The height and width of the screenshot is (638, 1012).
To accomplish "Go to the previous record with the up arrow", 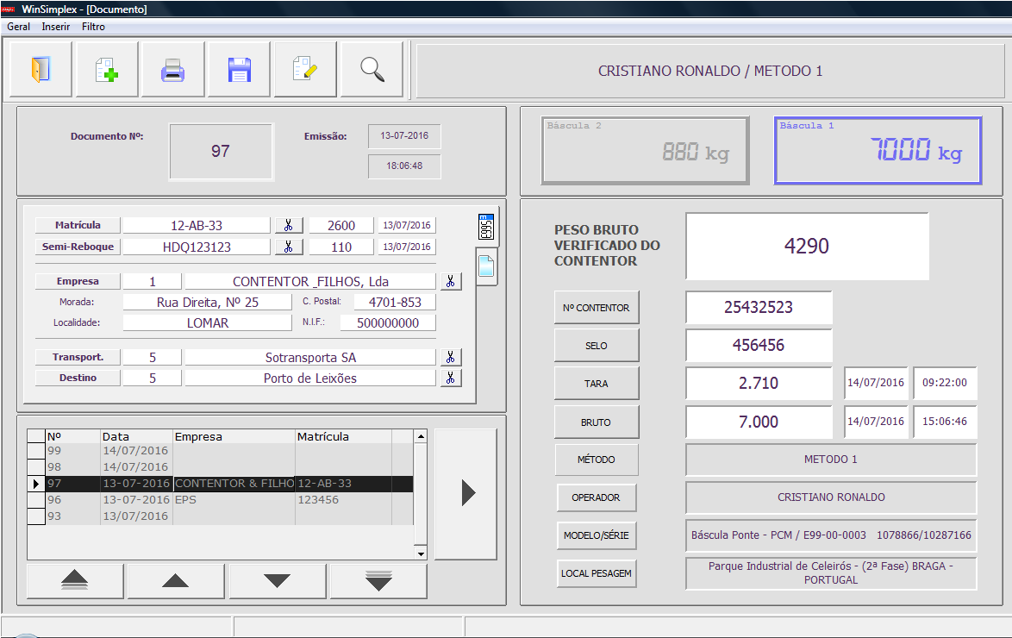I will [x=176, y=580].
